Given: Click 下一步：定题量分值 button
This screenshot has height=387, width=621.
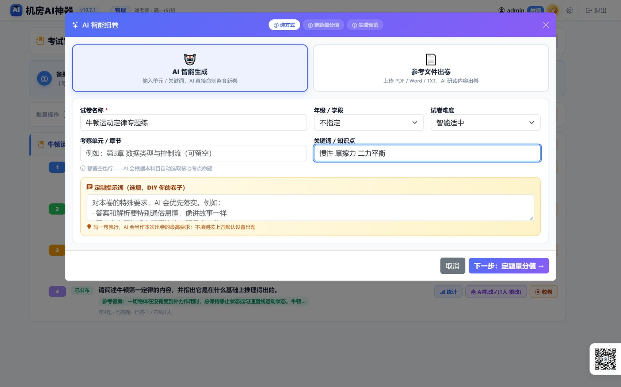Looking at the screenshot, I should [x=508, y=266].
